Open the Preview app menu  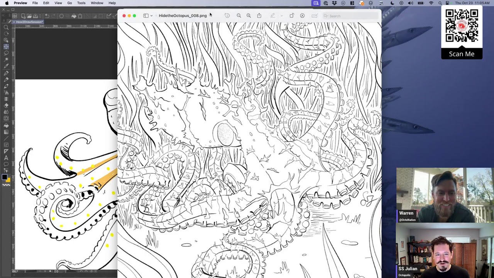pos(20,3)
